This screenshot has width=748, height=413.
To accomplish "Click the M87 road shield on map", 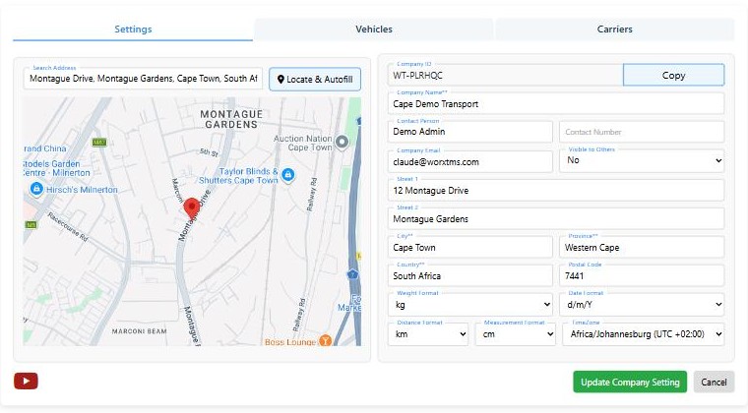I will click(99, 142).
